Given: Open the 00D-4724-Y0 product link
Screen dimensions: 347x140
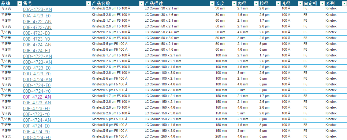Looking at the screenshot, I should click(x=37, y=91).
